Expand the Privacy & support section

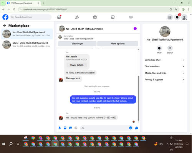coord(165,80)
